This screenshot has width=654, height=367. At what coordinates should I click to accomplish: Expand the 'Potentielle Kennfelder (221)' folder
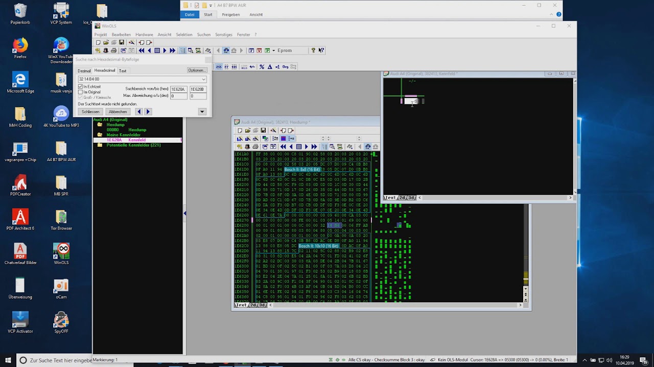click(100, 145)
